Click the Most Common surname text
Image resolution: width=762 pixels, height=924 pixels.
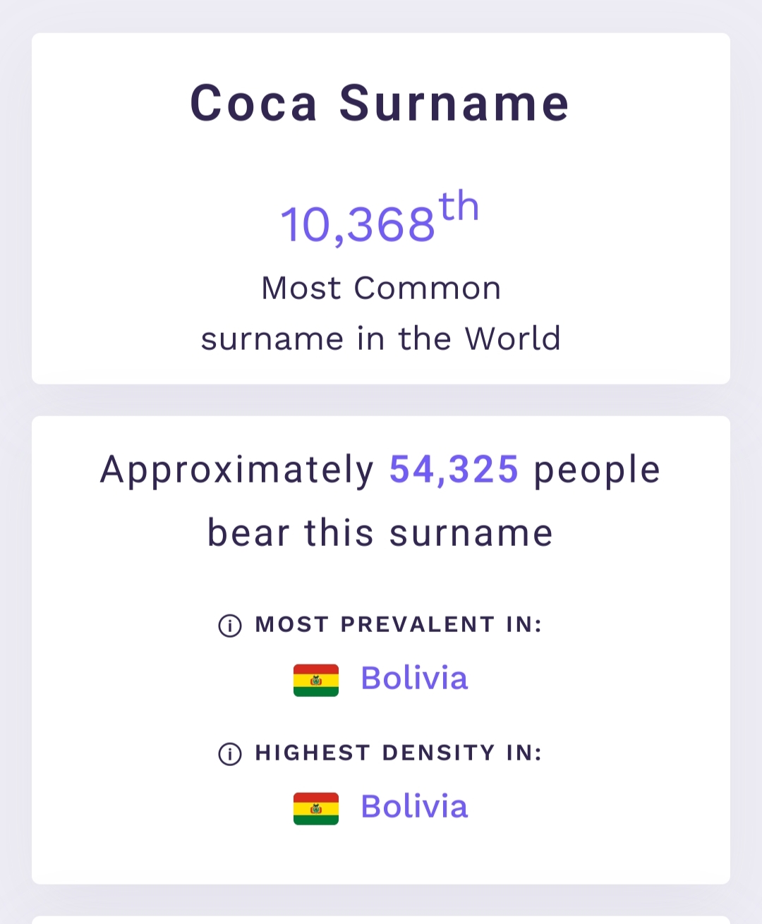(x=381, y=288)
